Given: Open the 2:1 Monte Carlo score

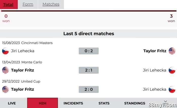Looking at the screenshot, I should click(88, 70).
